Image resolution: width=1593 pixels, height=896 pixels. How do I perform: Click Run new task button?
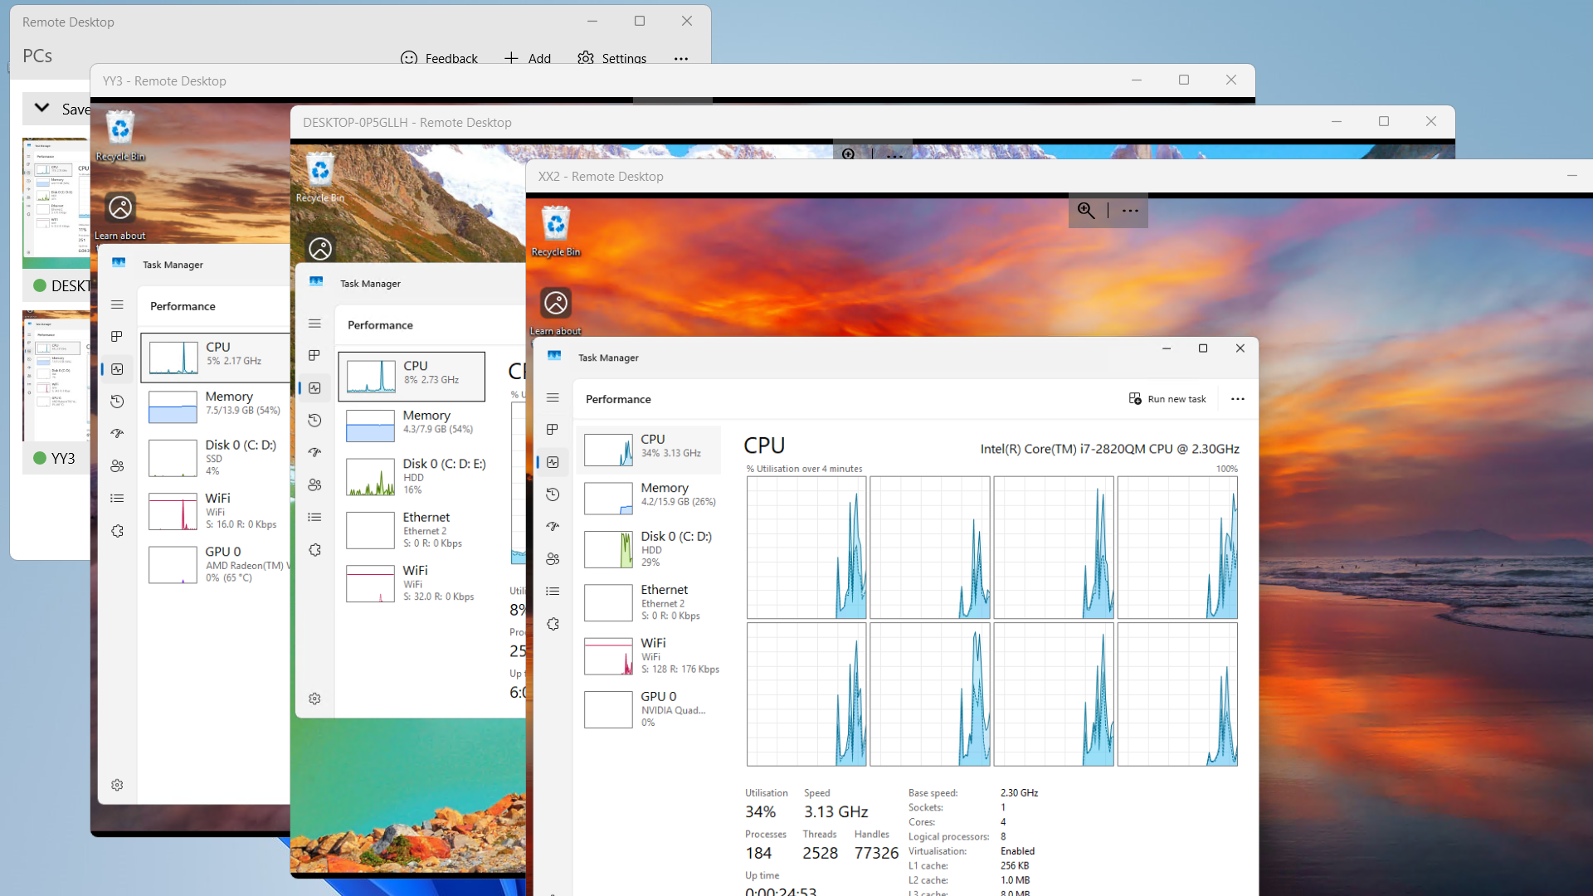pos(1167,399)
